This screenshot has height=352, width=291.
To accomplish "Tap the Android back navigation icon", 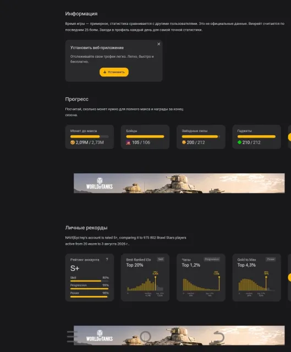I will [x=219, y=337].
